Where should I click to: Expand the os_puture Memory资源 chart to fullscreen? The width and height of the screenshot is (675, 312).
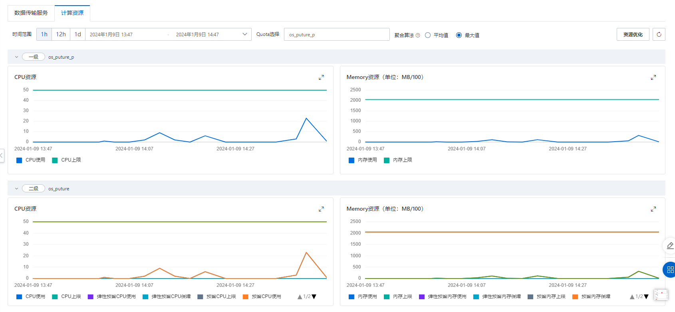(653, 209)
